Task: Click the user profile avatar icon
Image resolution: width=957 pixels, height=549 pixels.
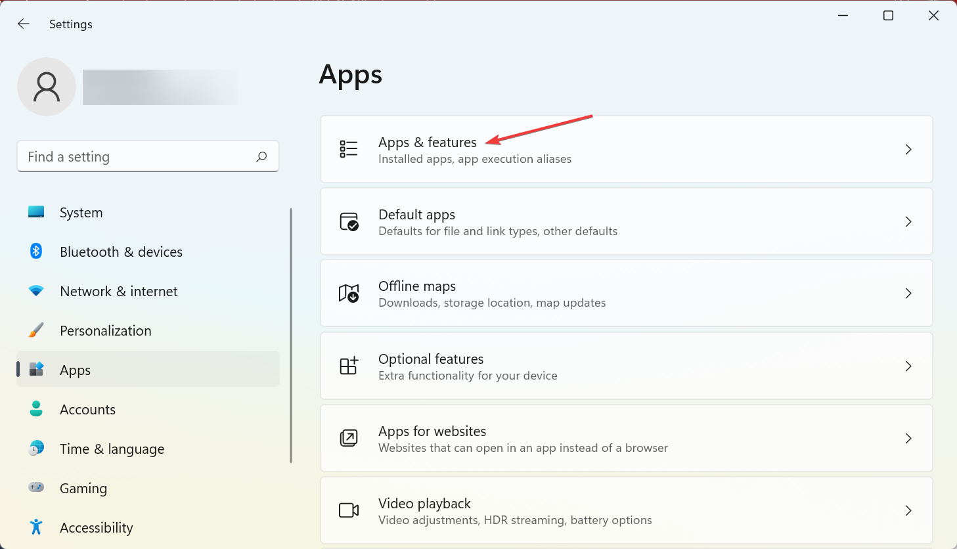Action: [x=47, y=87]
